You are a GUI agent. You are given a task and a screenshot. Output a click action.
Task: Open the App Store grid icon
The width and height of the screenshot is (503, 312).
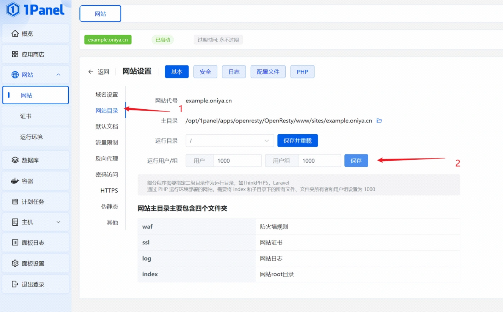tap(15, 54)
